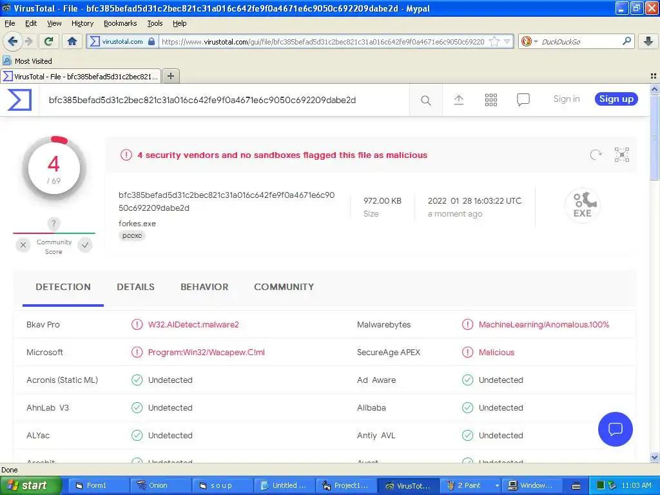Bookmark this page with the star icon
Viewport: 660px width, 495px height.
tap(494, 41)
